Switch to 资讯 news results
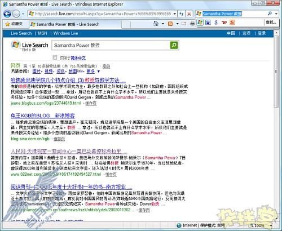The height and width of the screenshot is (231, 282). 60,71
